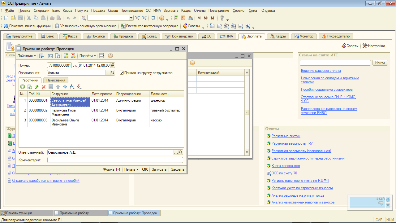
Task: Click the Open file folder icon
Action: click(13, 18)
